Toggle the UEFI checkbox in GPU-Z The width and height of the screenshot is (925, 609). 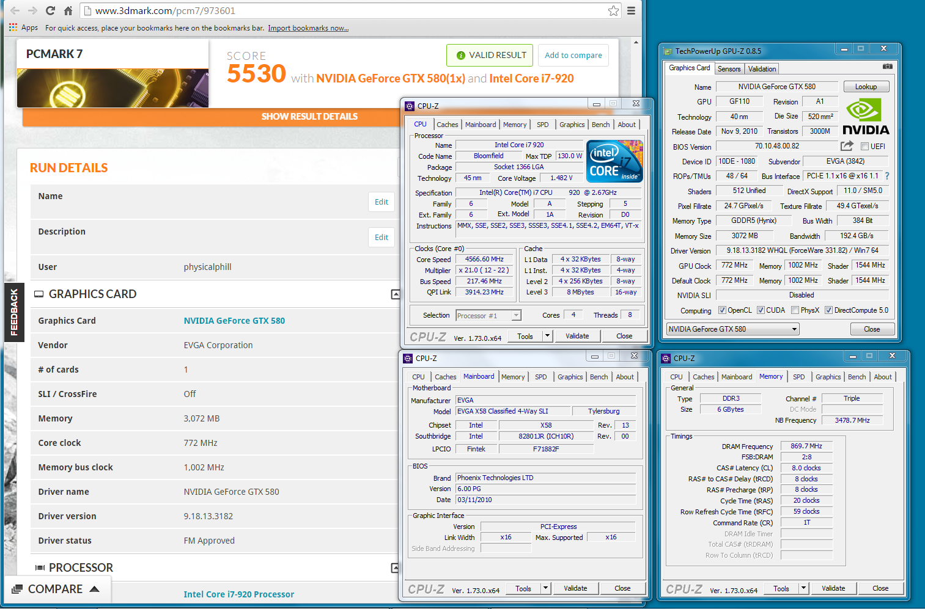click(x=864, y=146)
